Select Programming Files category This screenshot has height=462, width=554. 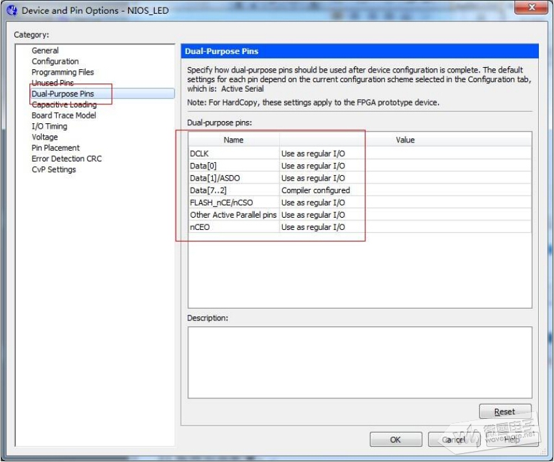click(x=62, y=72)
